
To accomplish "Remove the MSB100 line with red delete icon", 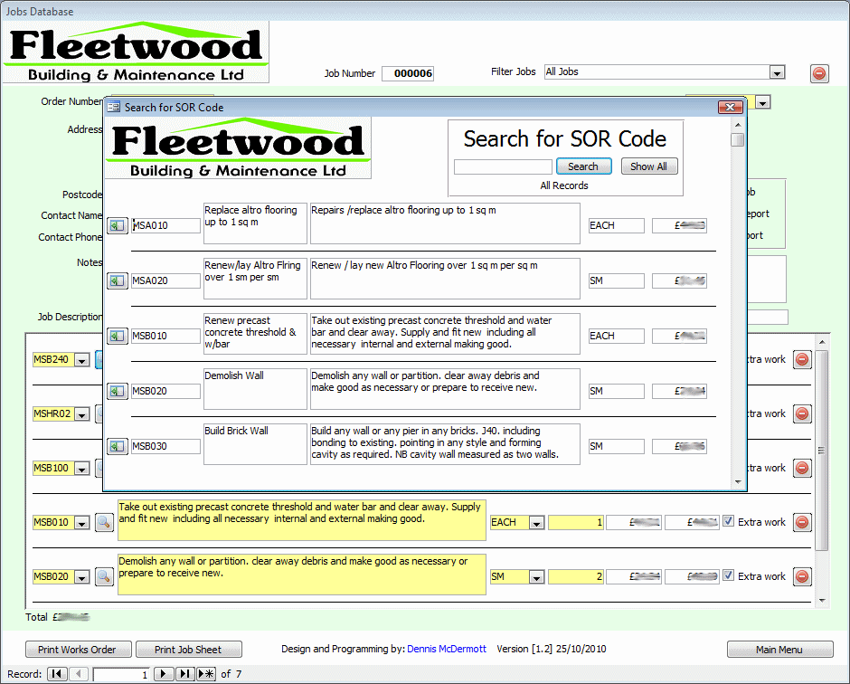I will [x=802, y=468].
